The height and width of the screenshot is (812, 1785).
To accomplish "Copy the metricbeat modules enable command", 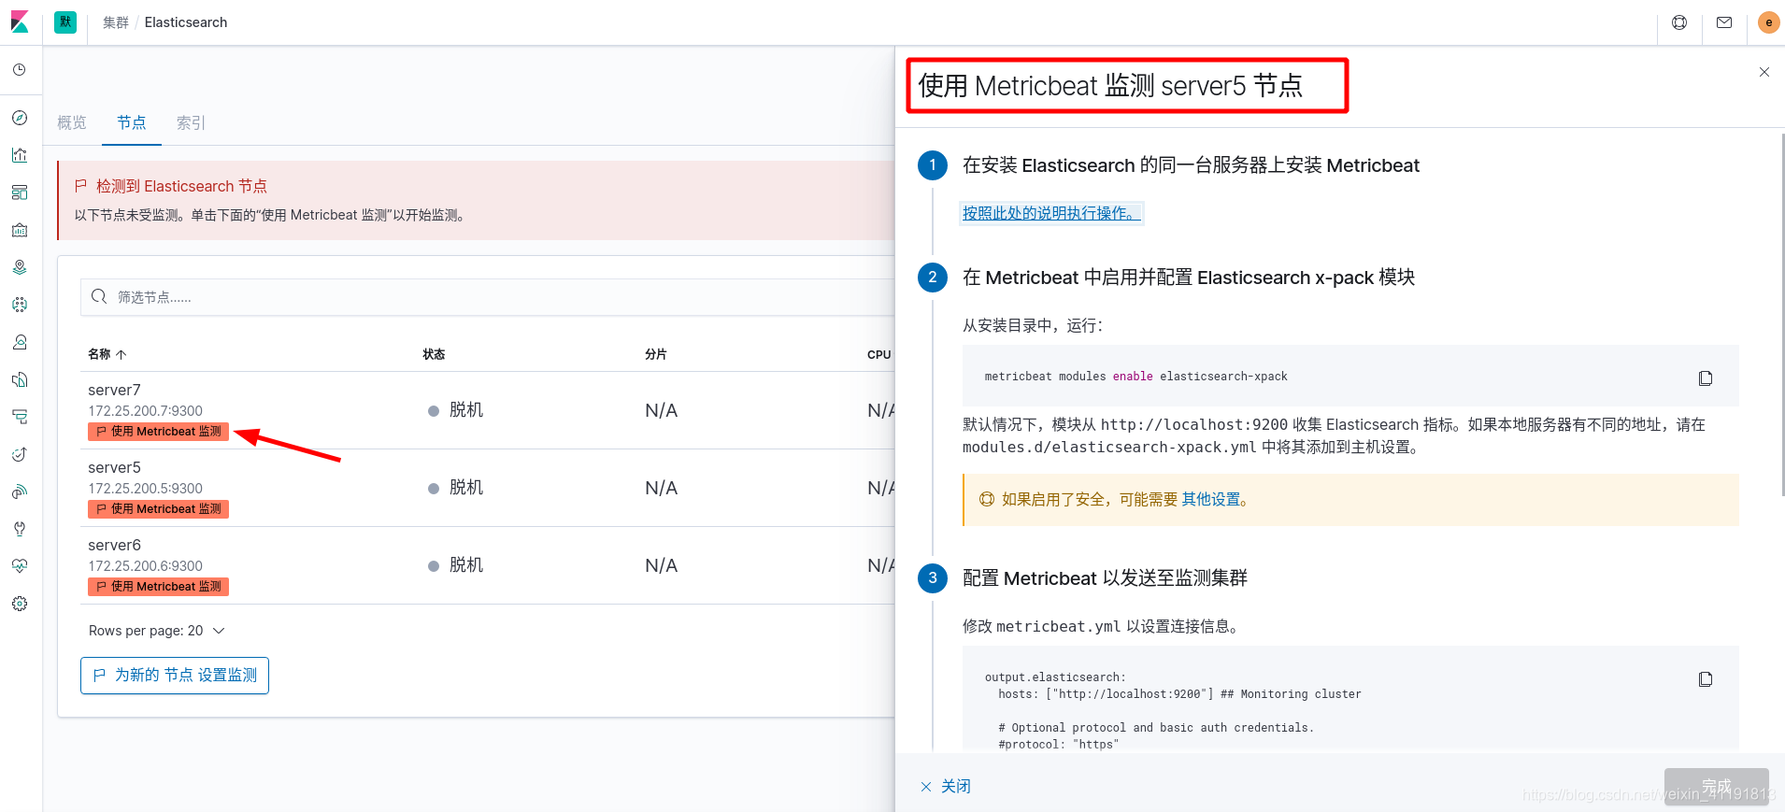I will pos(1706,378).
